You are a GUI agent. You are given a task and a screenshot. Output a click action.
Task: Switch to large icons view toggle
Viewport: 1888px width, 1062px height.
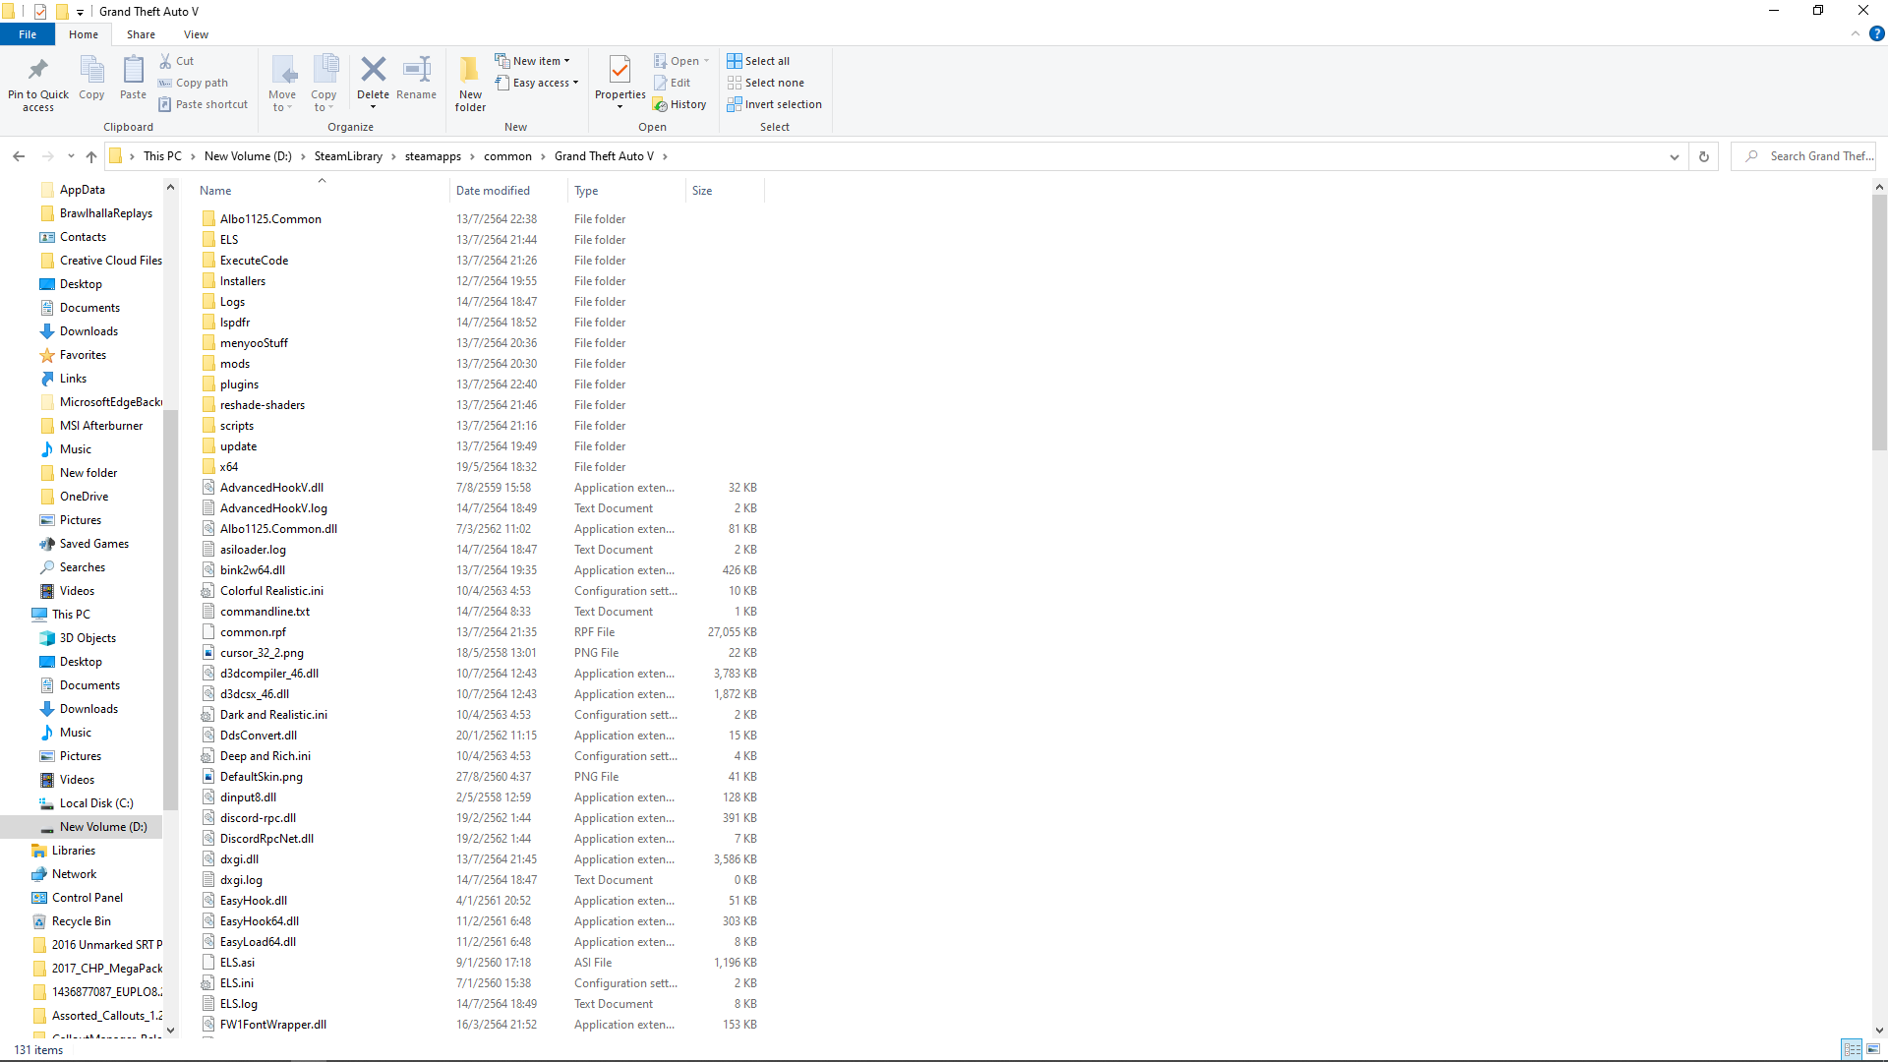[x=1873, y=1050]
